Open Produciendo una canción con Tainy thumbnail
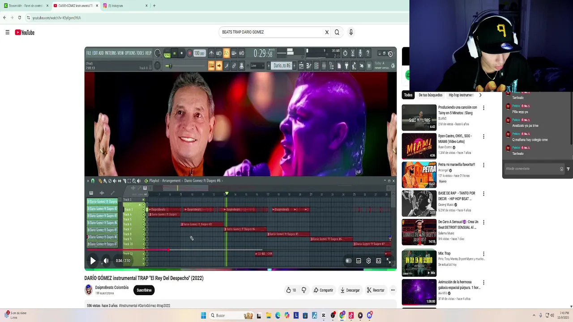573x322 pixels. pos(419,118)
